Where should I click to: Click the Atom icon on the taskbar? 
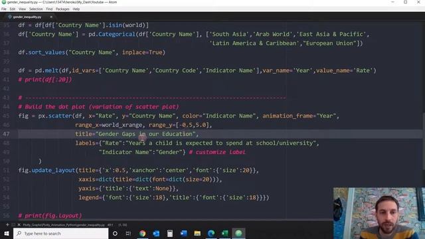click(x=238, y=233)
